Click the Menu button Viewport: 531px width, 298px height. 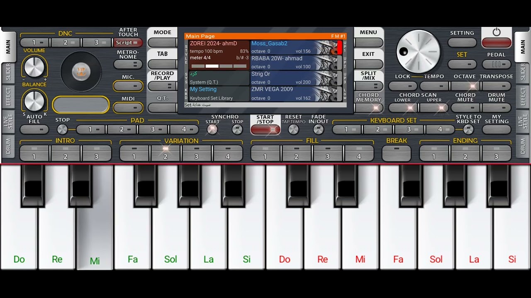pos(368,43)
